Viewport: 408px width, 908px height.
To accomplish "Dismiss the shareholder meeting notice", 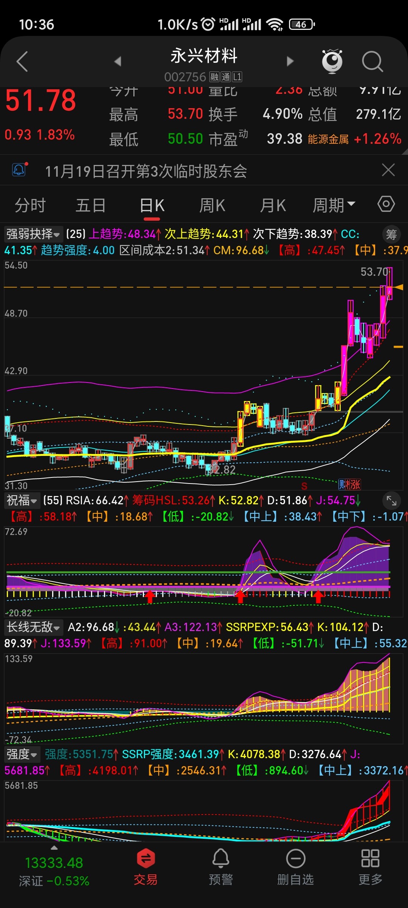I will point(388,170).
